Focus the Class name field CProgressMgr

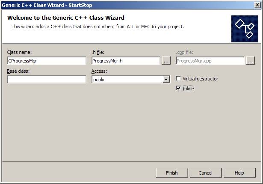47,61
